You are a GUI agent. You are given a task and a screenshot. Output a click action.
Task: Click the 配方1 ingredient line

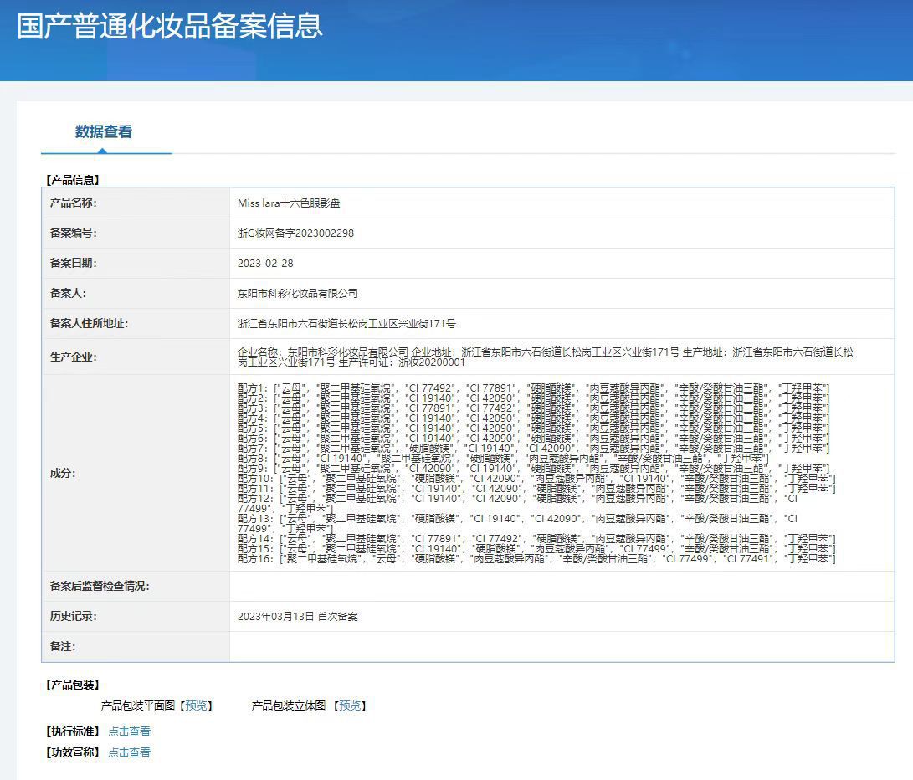[x=533, y=388]
